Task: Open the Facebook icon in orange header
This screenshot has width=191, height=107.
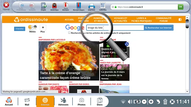Action: [x=180, y=19]
